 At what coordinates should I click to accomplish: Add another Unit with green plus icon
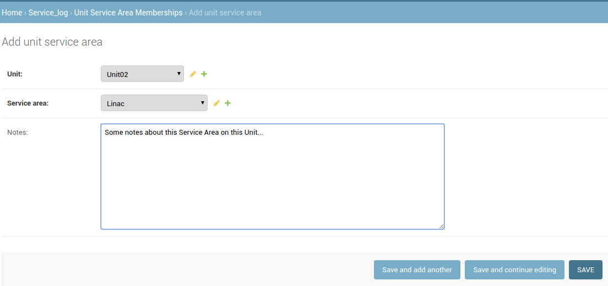click(x=204, y=74)
